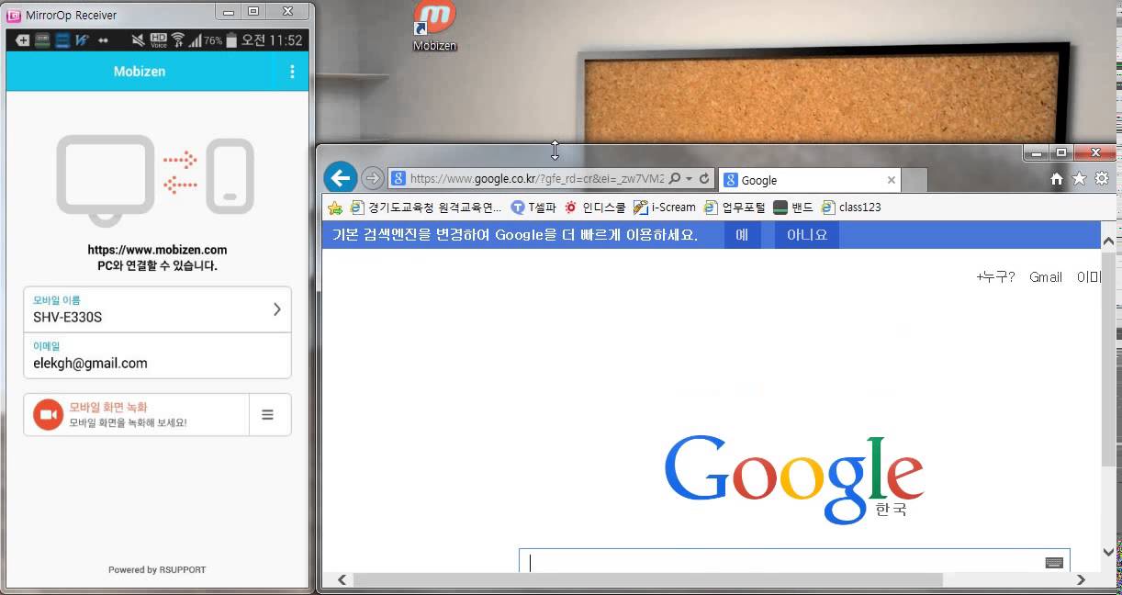This screenshot has height=595, width=1122.
Task: Open the browser Home icon
Action: pyautogui.click(x=1057, y=179)
